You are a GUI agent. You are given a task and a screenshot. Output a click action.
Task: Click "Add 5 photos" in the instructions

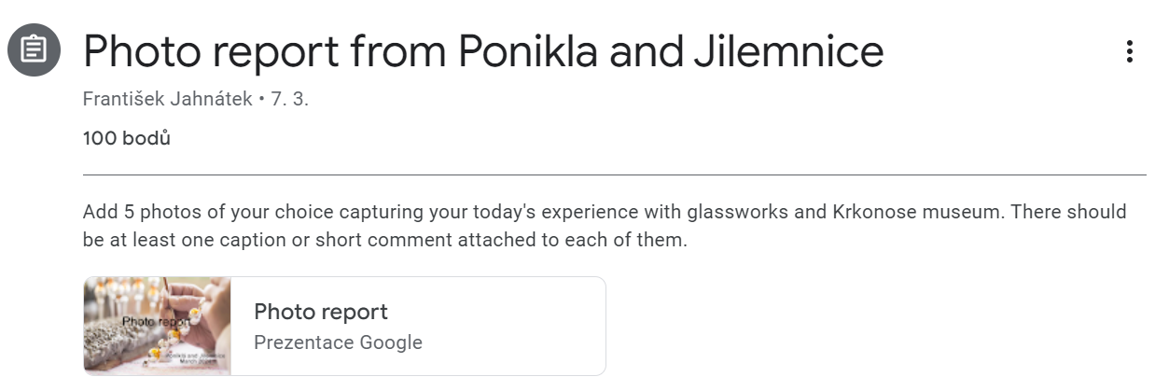coord(126,212)
